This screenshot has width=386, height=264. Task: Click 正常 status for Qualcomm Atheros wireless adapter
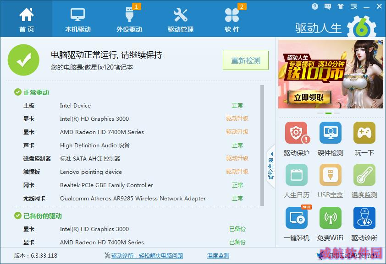click(237, 198)
